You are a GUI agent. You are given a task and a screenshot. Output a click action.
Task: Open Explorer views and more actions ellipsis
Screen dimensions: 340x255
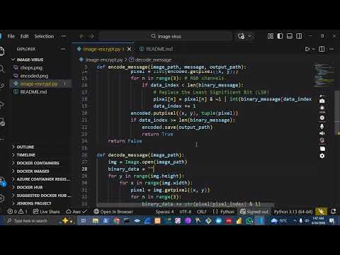point(63,49)
